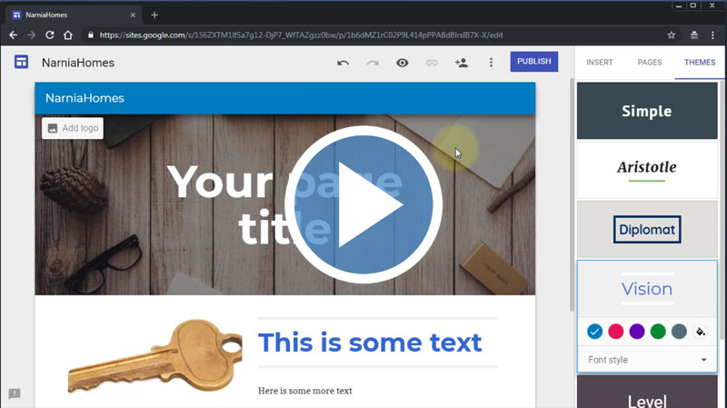727x408 pixels.
Task: Undo the last action
Action: (343, 63)
